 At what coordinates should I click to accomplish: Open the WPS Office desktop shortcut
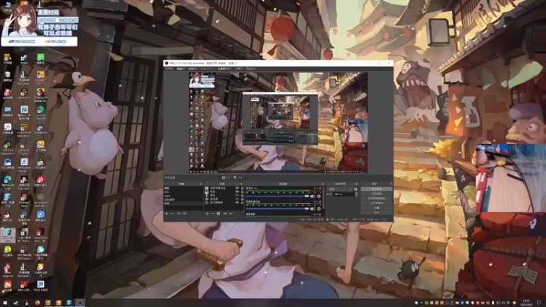tap(24, 286)
